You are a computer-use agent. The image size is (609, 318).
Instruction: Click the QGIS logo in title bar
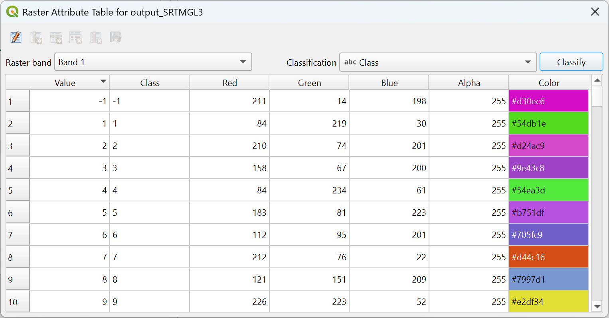pos(12,12)
